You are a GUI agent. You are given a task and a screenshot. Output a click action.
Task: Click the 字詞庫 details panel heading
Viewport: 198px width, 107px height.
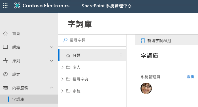coord(149,56)
